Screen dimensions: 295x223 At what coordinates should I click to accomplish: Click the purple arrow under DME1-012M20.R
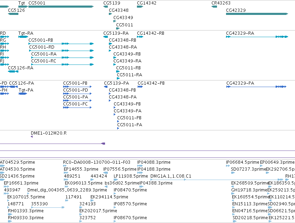(x=32, y=137)
